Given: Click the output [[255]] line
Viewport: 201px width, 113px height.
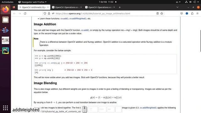Looking at the screenshot, I should (39, 65).
